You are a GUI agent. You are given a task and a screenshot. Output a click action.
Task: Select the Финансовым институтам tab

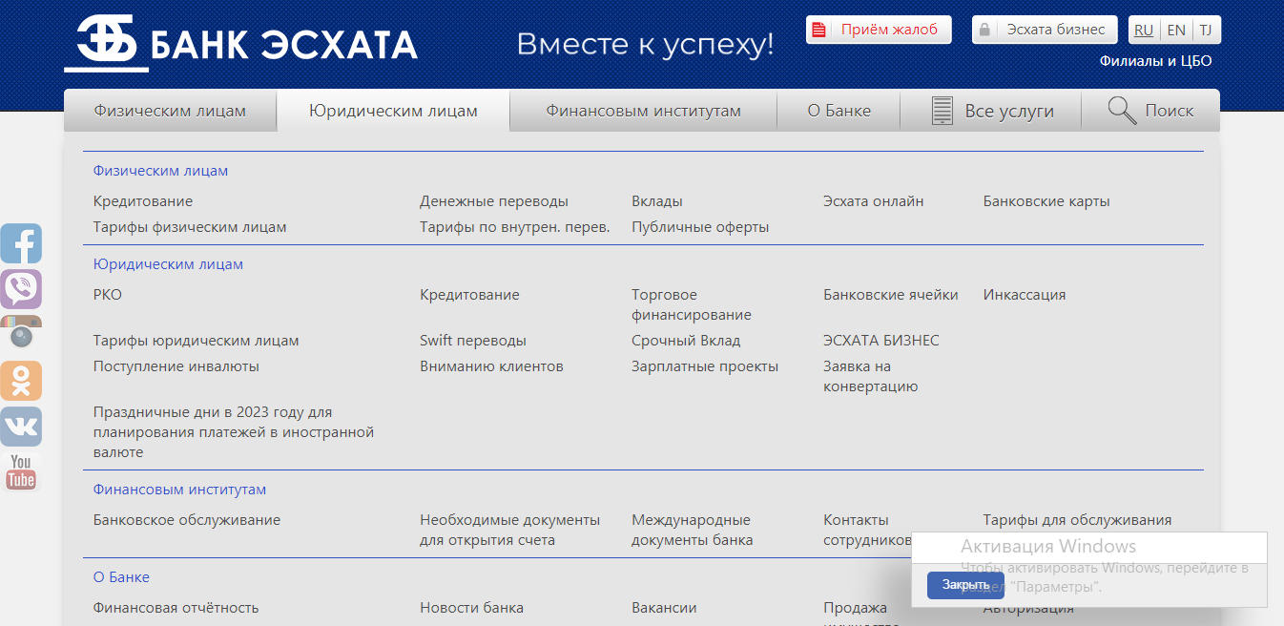(643, 111)
